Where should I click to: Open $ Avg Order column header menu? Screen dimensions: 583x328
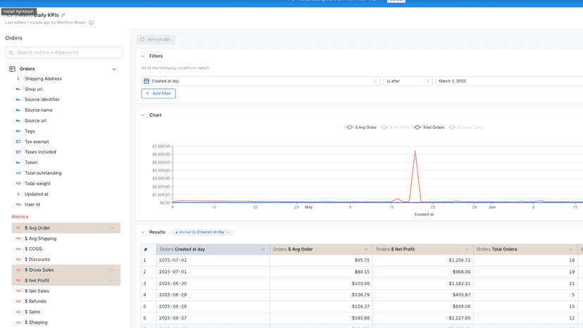coord(365,250)
